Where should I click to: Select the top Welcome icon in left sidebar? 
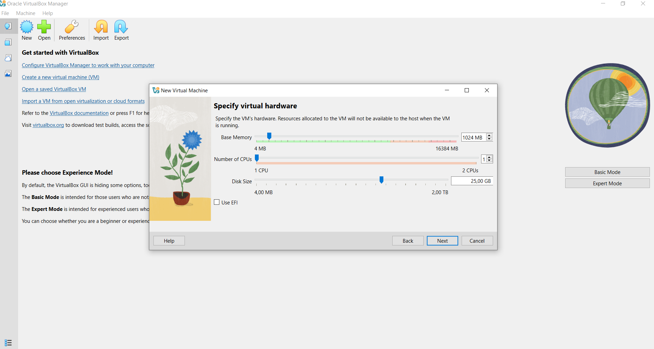pos(8,26)
